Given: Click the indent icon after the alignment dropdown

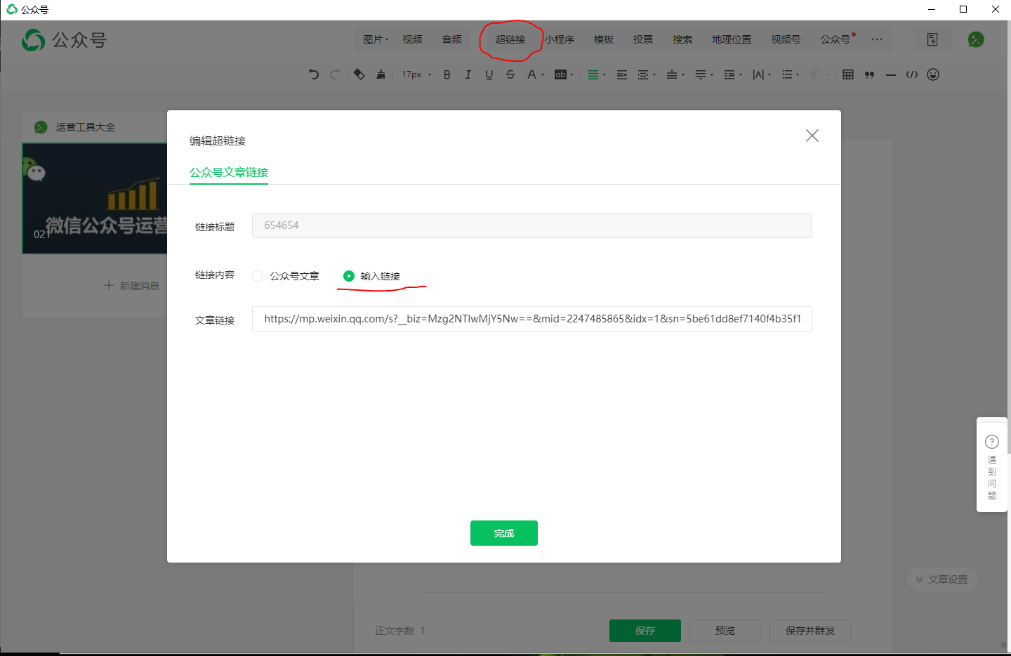Looking at the screenshot, I should click(621, 74).
